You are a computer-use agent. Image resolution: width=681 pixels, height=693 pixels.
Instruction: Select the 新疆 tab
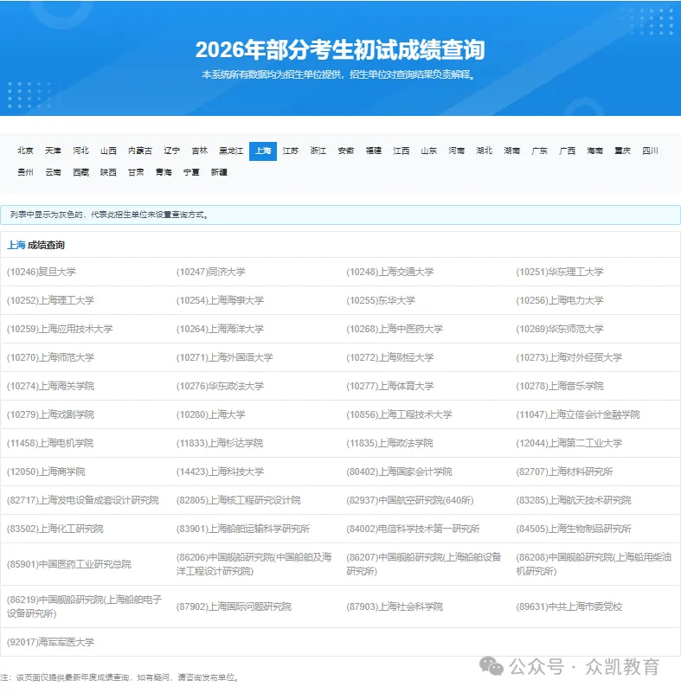(x=219, y=172)
